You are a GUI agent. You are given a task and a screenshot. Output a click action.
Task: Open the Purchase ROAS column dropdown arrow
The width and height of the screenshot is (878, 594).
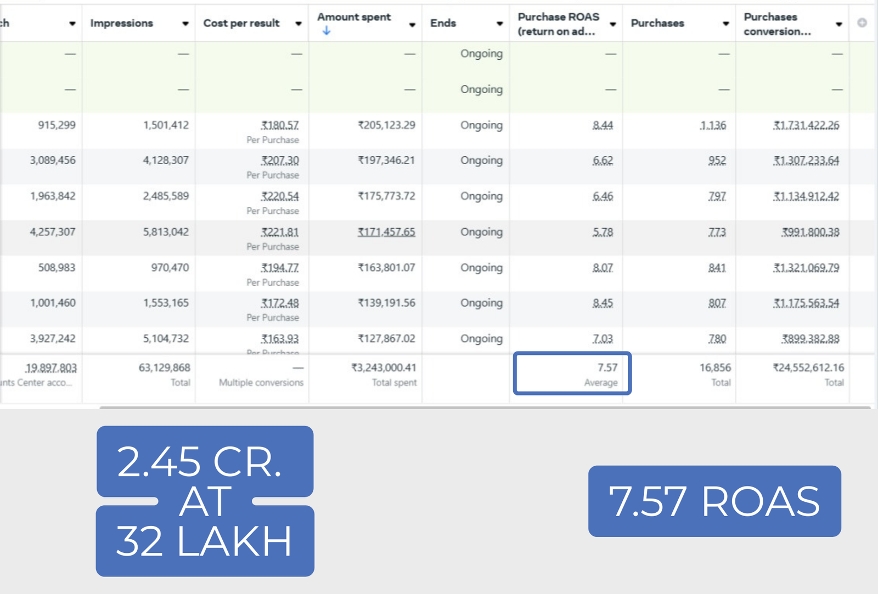click(x=612, y=24)
